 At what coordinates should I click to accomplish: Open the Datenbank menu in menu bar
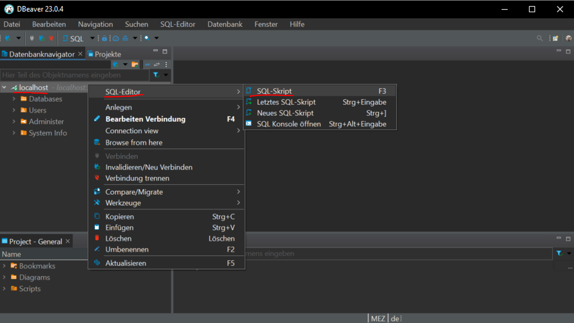click(x=225, y=24)
